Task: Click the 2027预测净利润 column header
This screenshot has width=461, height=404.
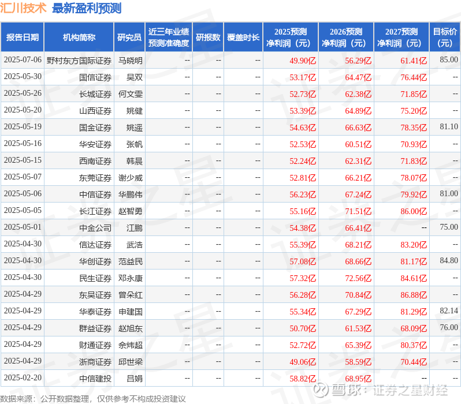Action: 401,38
